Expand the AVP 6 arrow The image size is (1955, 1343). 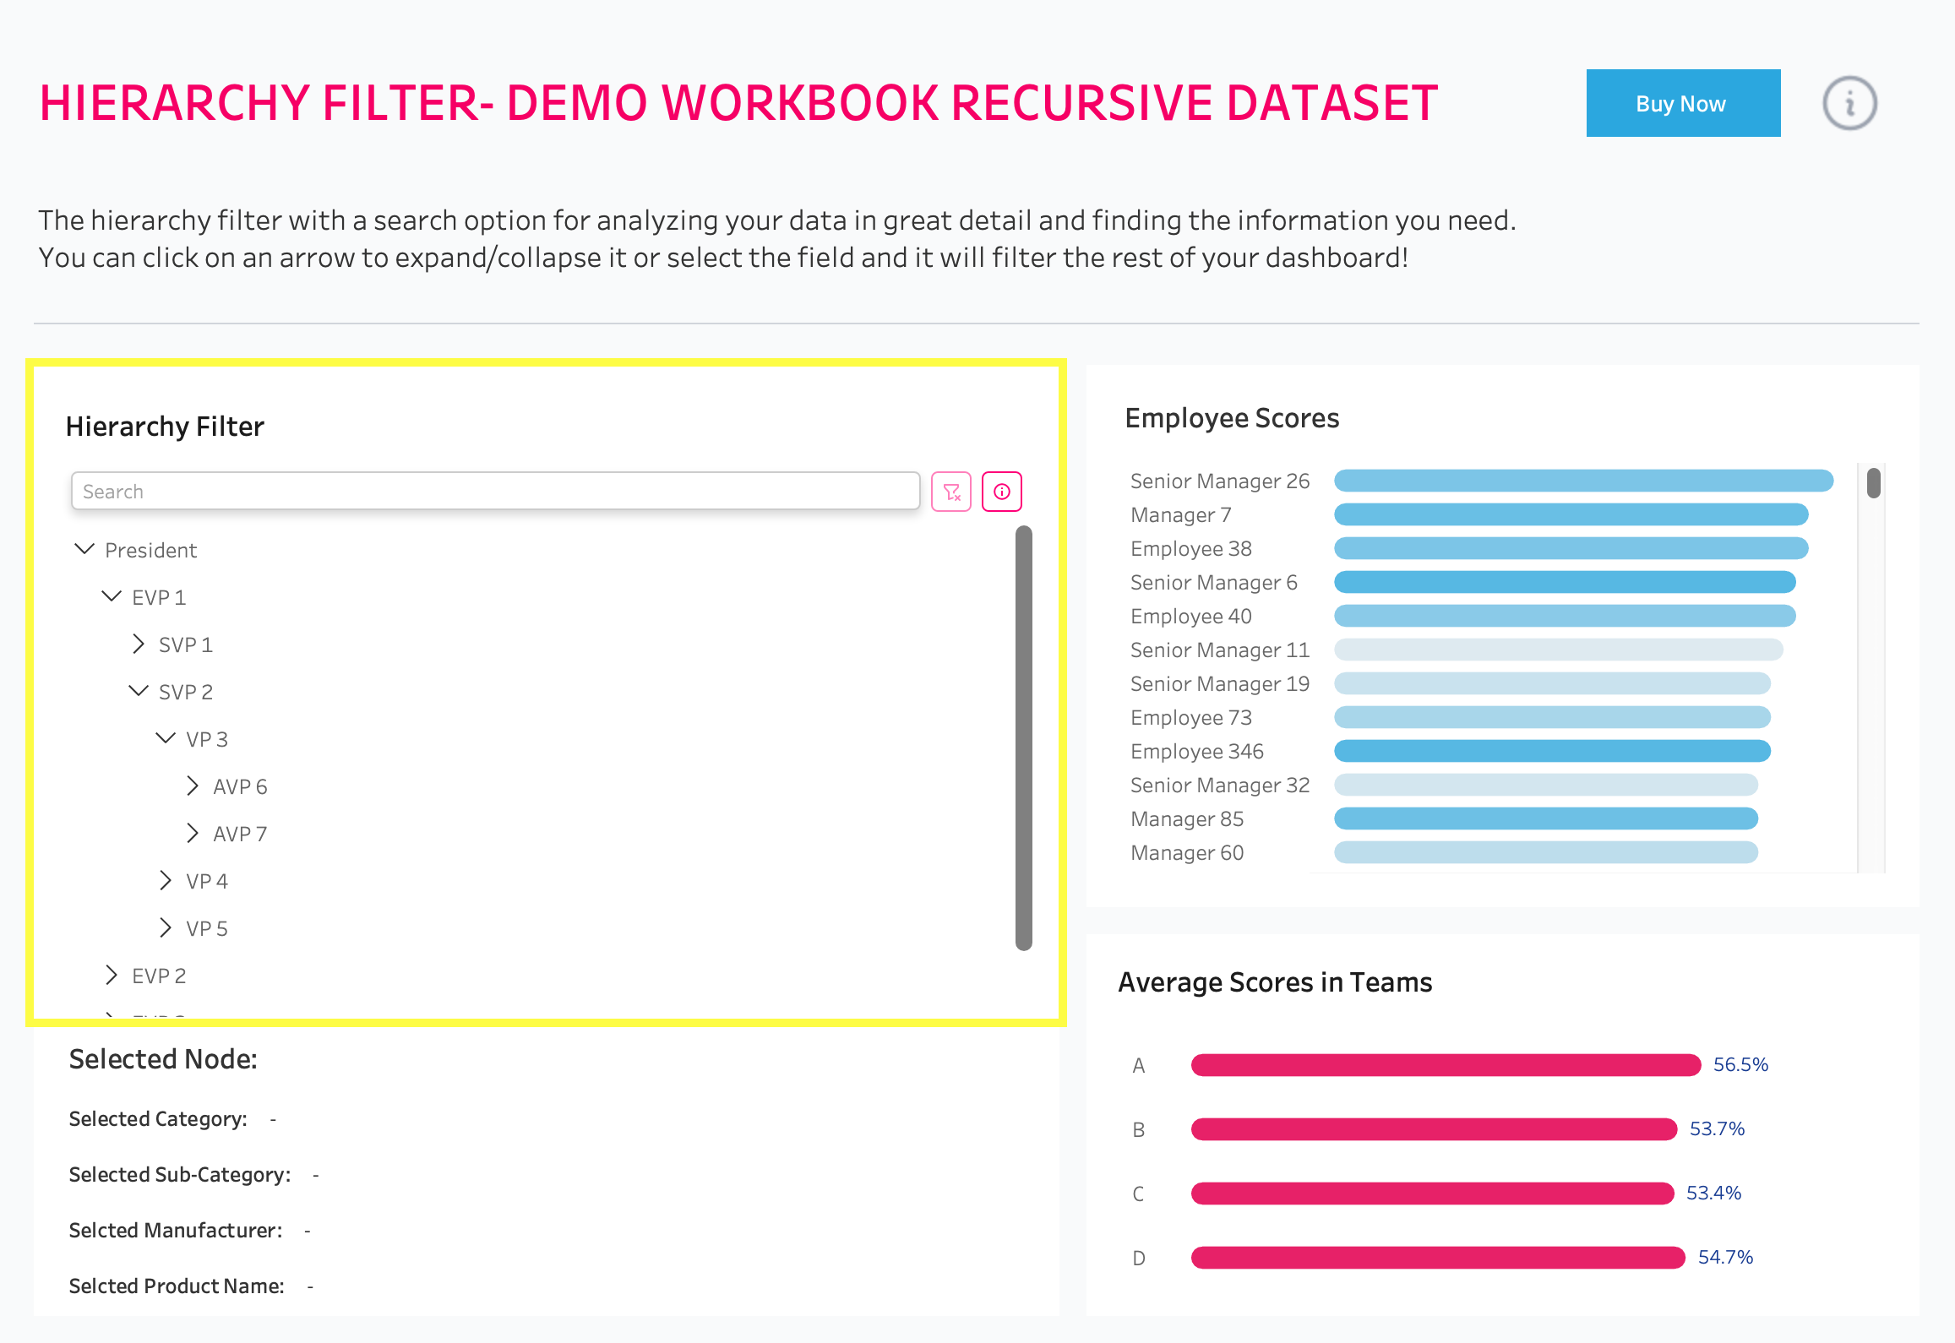click(x=193, y=786)
